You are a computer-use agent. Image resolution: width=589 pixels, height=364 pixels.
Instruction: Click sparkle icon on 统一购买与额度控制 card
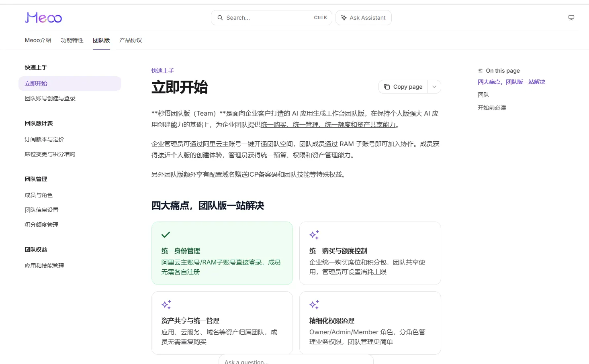(x=314, y=235)
